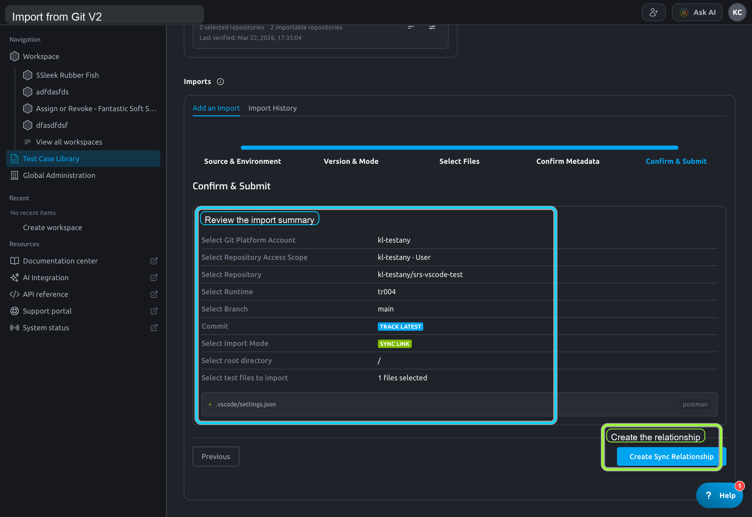Click the Previous button
This screenshot has width=752, height=517.
(x=216, y=456)
